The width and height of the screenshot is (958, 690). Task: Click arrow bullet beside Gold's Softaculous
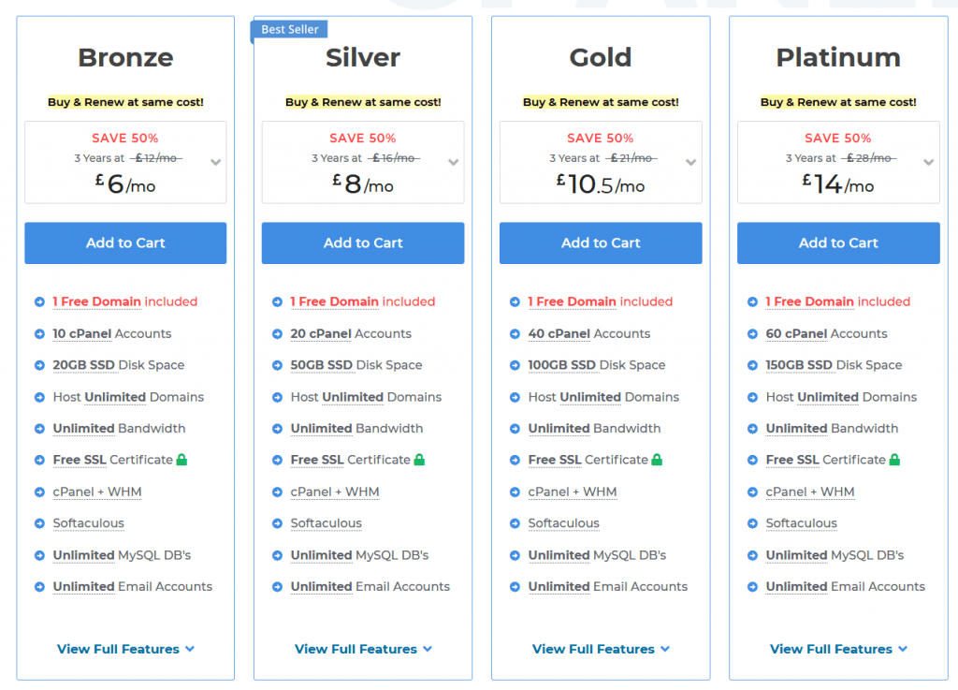(x=515, y=523)
